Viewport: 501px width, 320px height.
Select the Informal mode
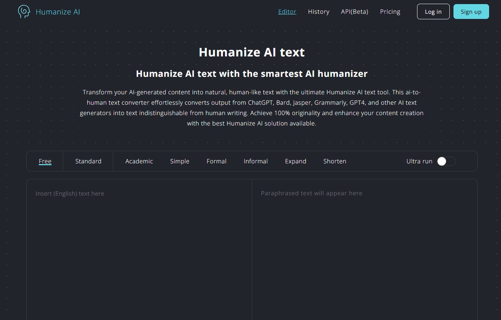tap(256, 161)
